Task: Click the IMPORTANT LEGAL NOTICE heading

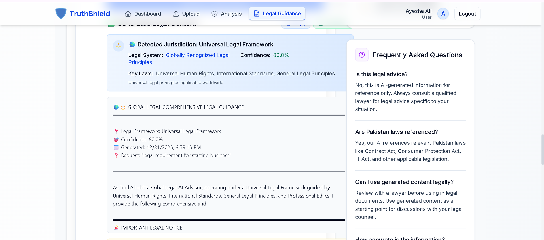Action: (x=151, y=228)
